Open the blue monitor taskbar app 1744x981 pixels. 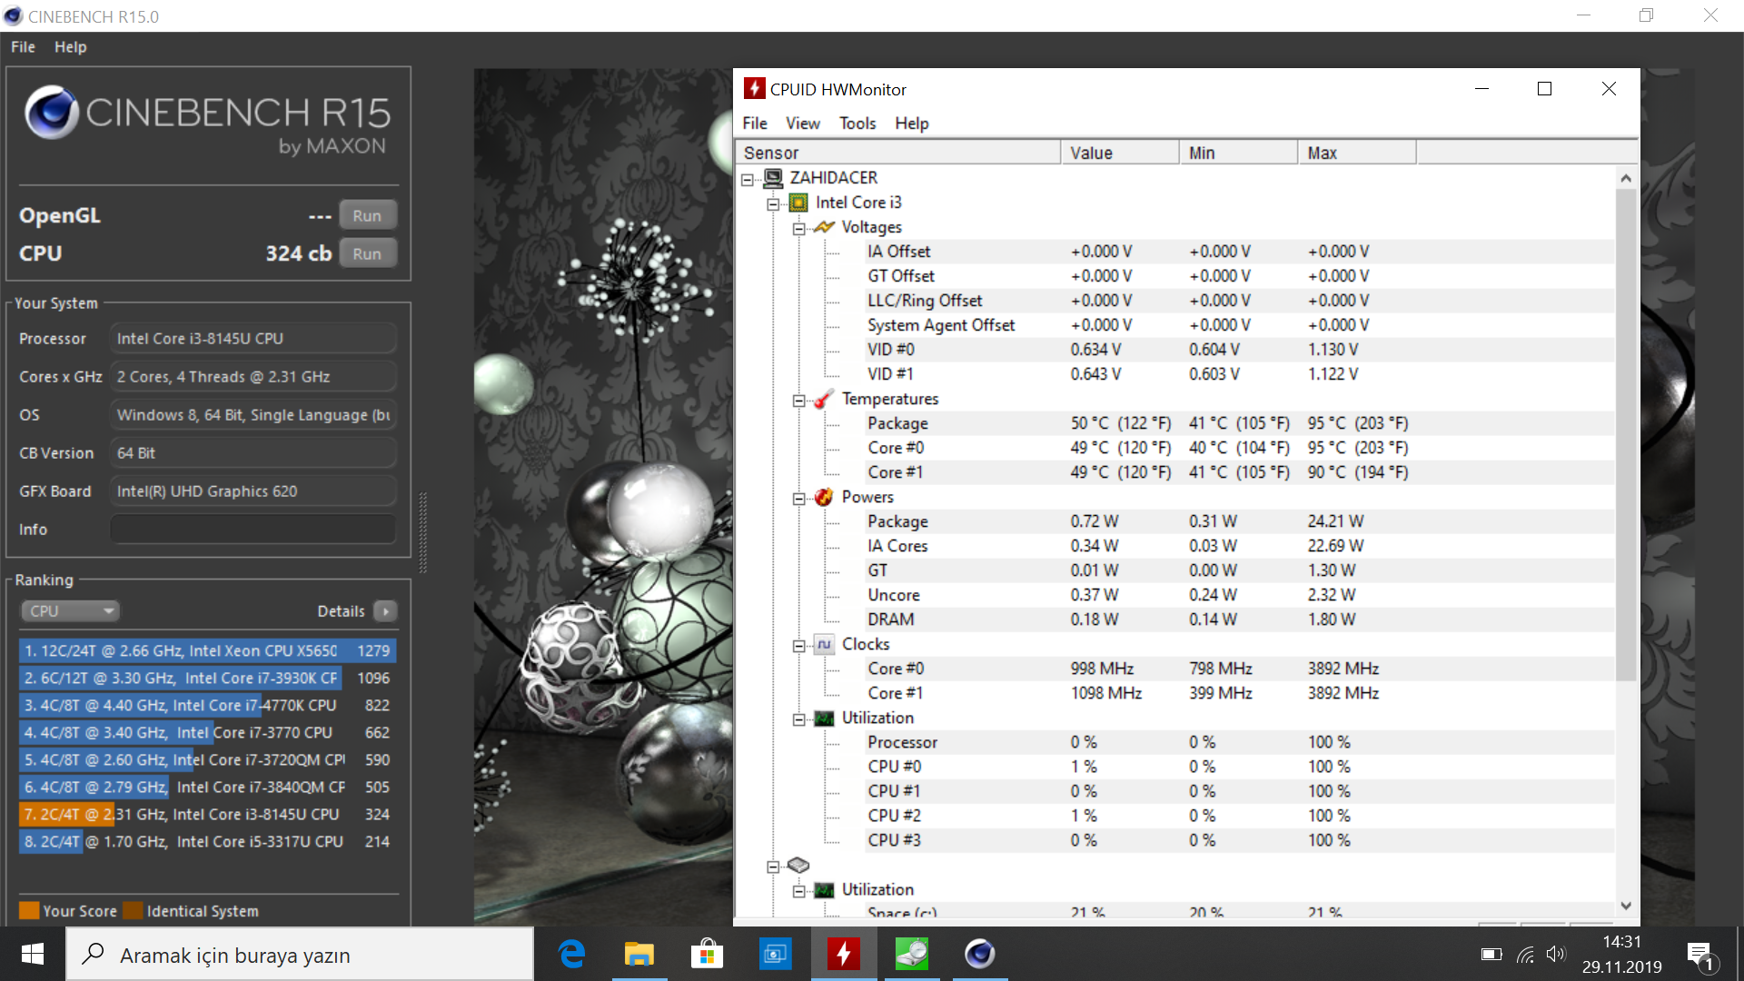point(775,954)
